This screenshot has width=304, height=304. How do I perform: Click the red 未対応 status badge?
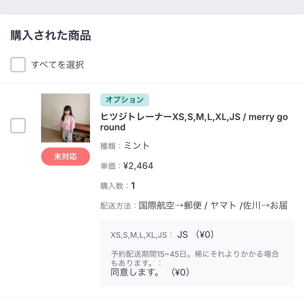(66, 157)
